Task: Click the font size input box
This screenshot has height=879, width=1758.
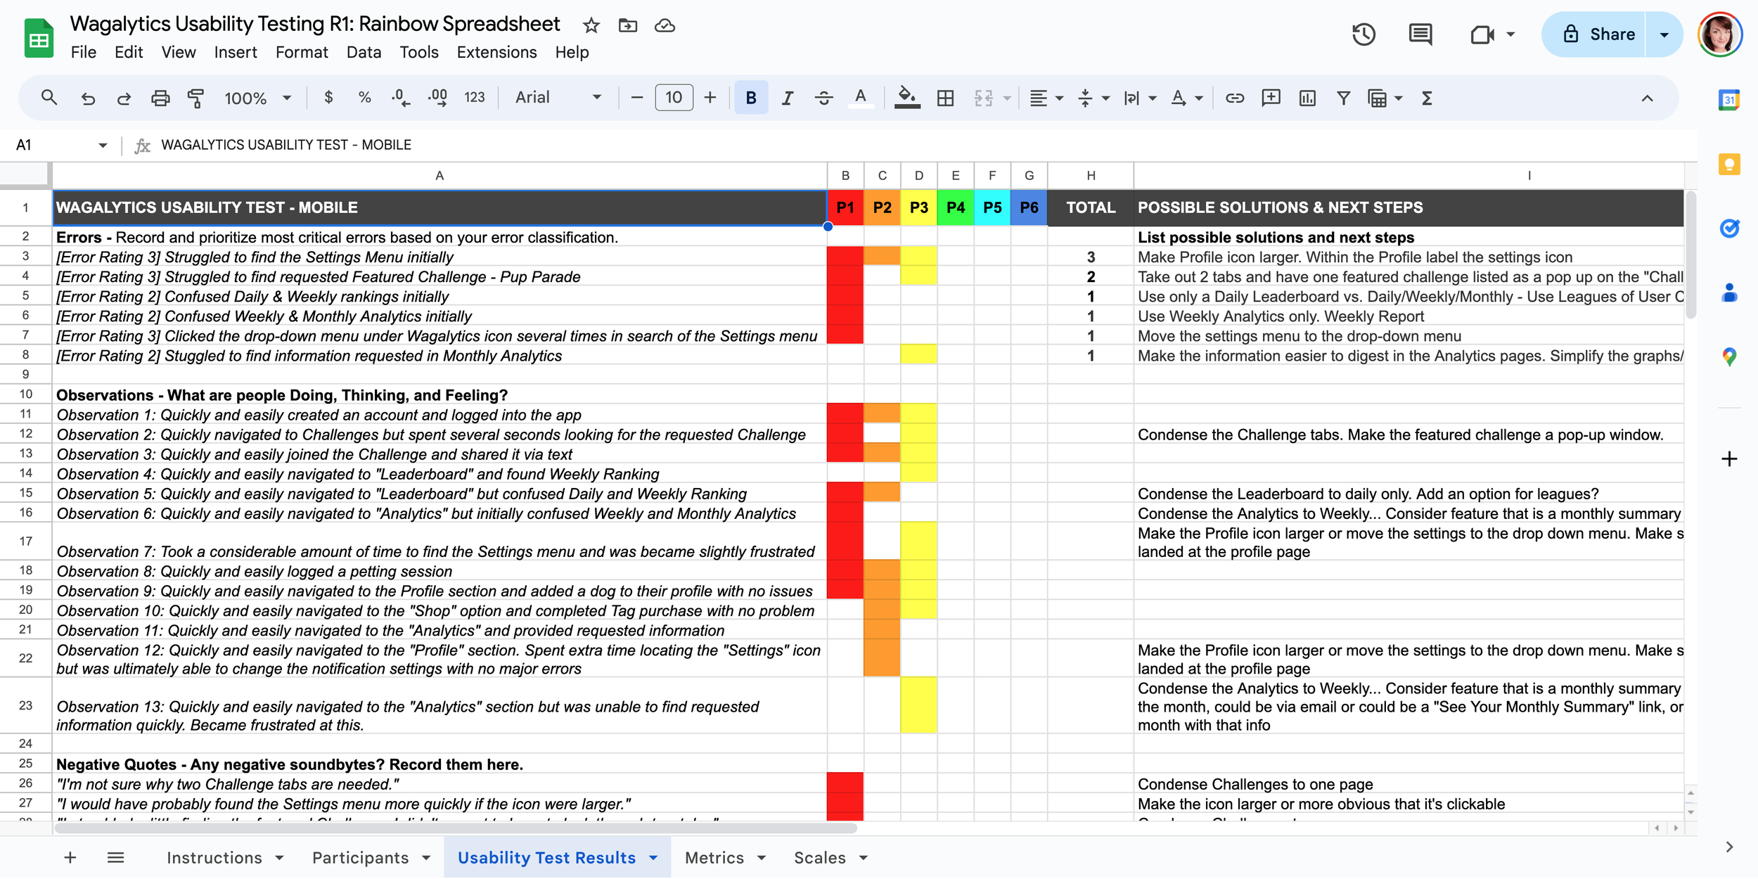Action: pyautogui.click(x=673, y=98)
